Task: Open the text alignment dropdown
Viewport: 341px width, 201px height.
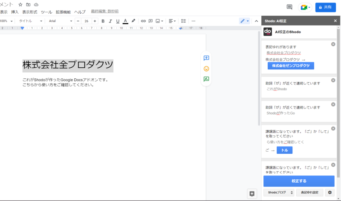Action: (x=172, y=21)
